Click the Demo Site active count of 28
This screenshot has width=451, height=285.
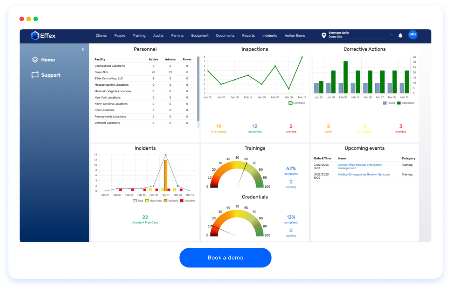click(153, 72)
